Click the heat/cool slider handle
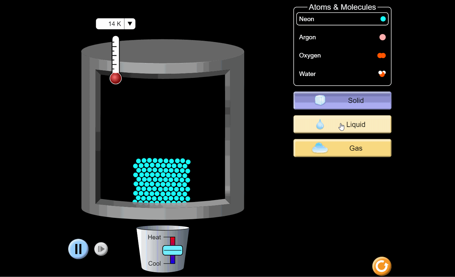 [x=173, y=250]
